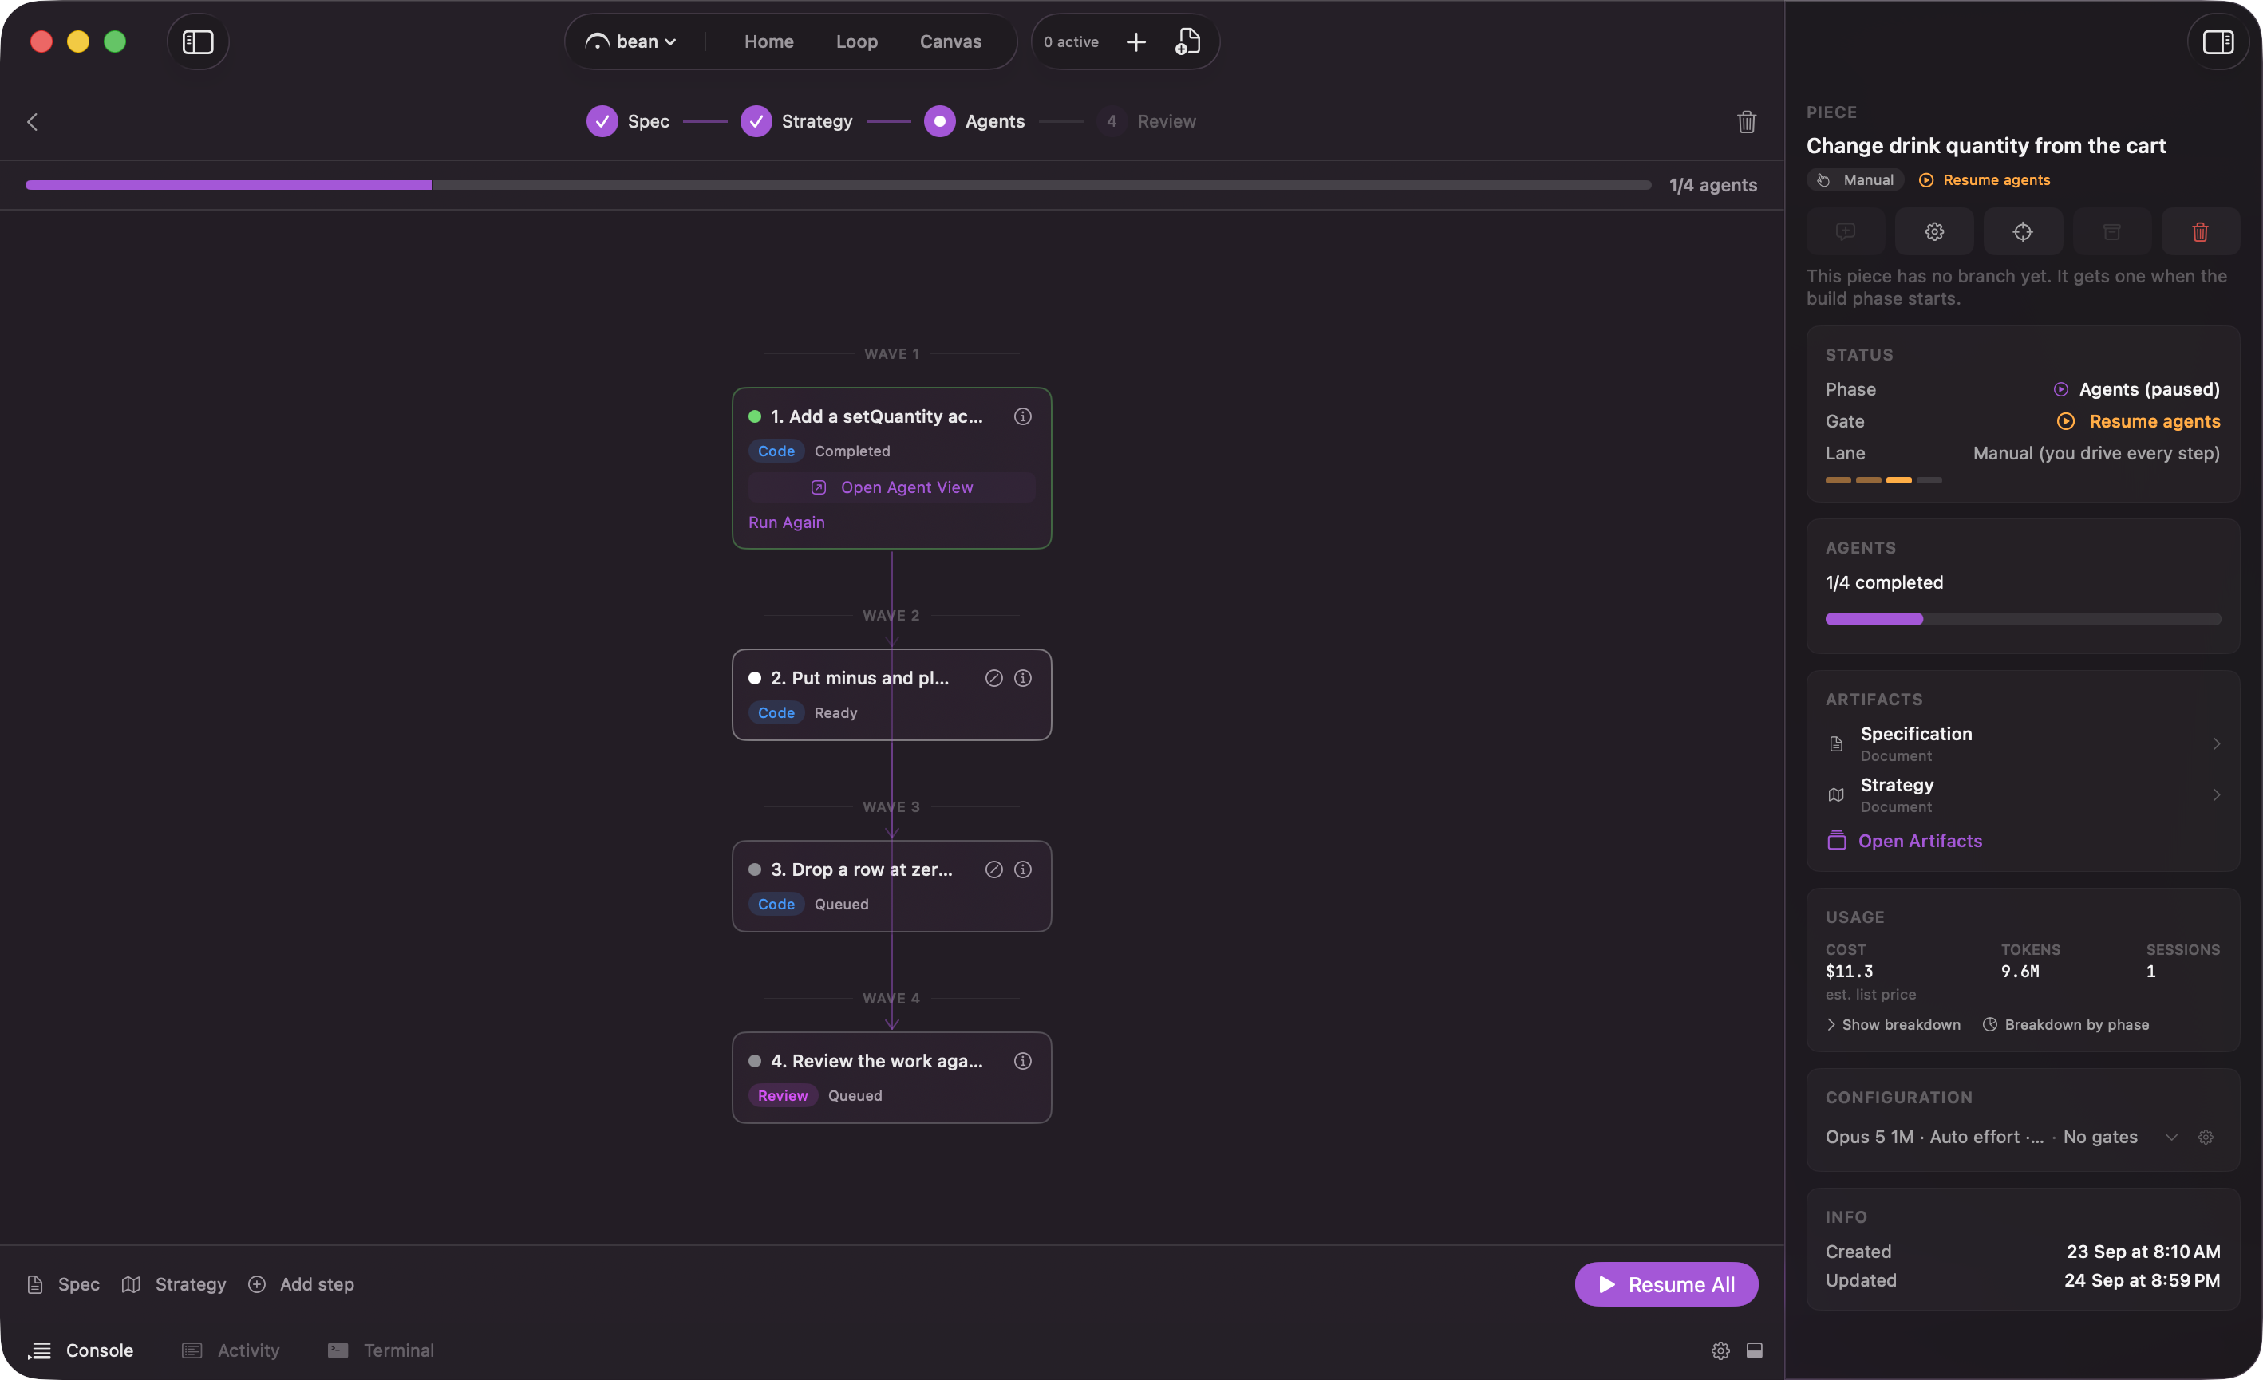Open console settings gear icon at bottom
The image size is (2263, 1380).
click(1720, 1350)
